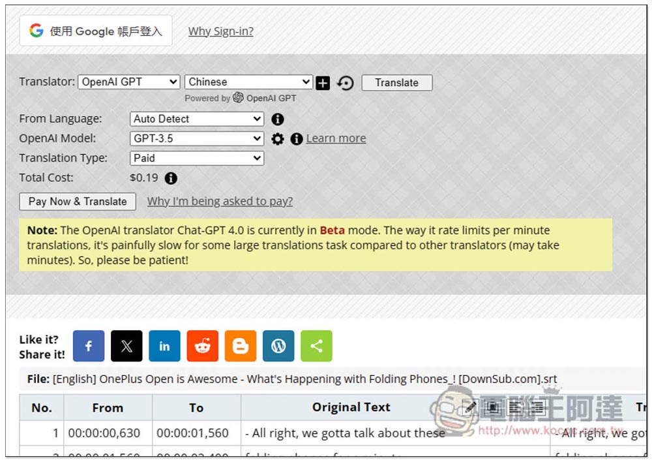Click the To column header
The image size is (652, 462).
[x=196, y=407]
